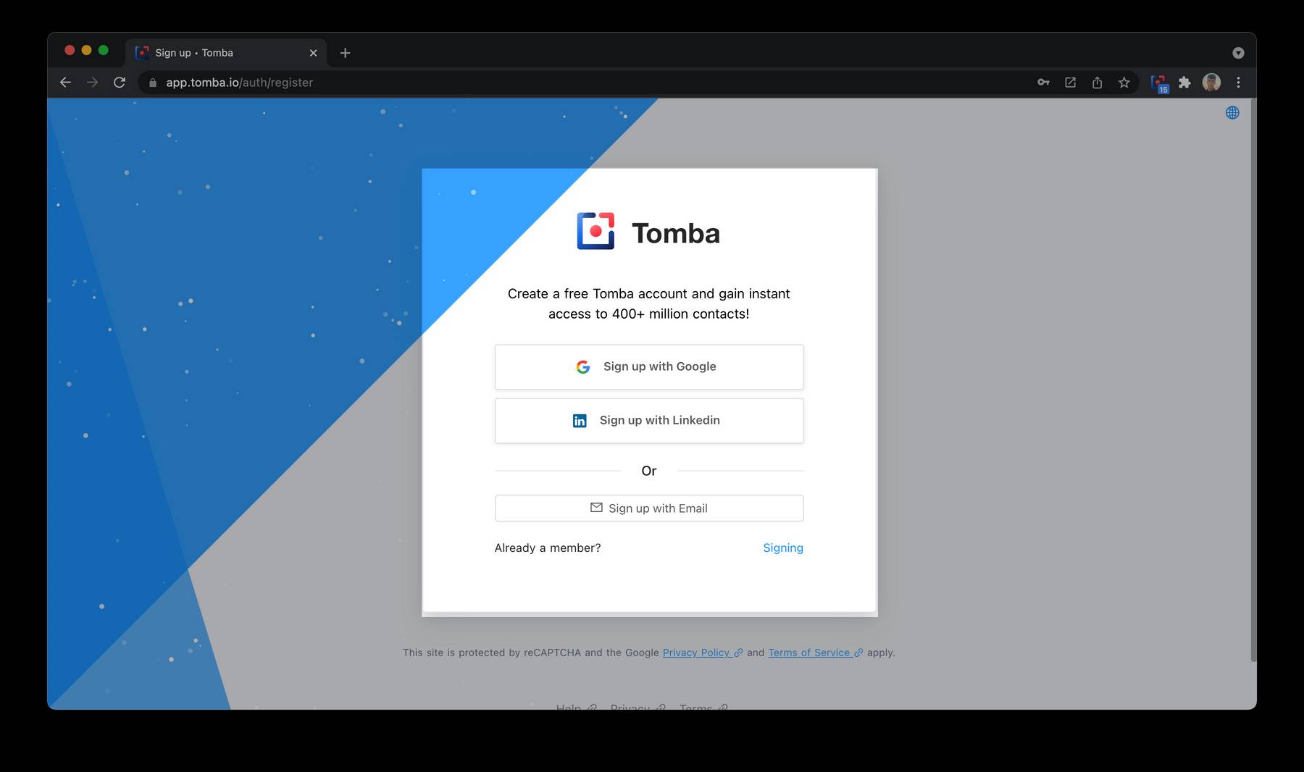The image size is (1304, 772).
Task: Click the address bar URL
Action: 239,83
